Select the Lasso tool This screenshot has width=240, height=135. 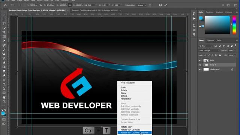coord(4,23)
